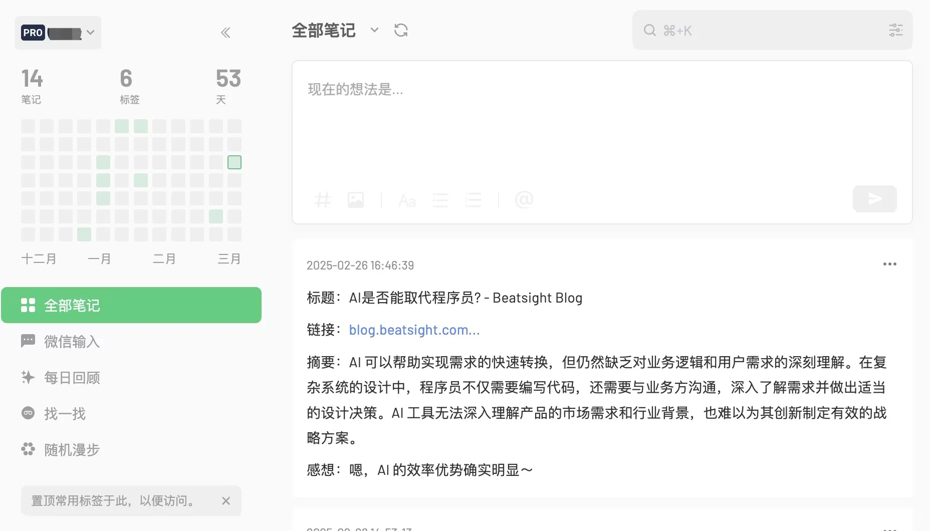This screenshot has height=531, width=930.
Task: Open the filter options beside the search bar
Action: [896, 30]
